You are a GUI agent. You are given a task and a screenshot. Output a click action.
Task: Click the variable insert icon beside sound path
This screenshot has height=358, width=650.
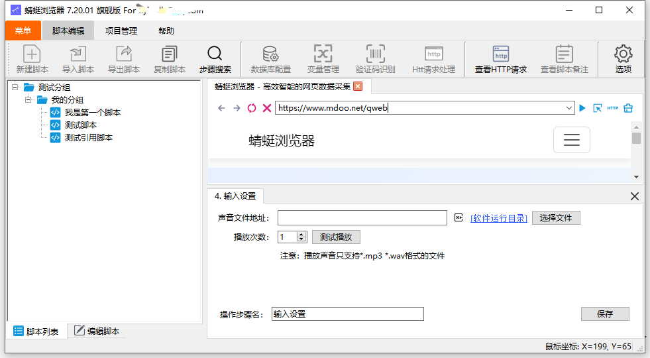(x=458, y=218)
